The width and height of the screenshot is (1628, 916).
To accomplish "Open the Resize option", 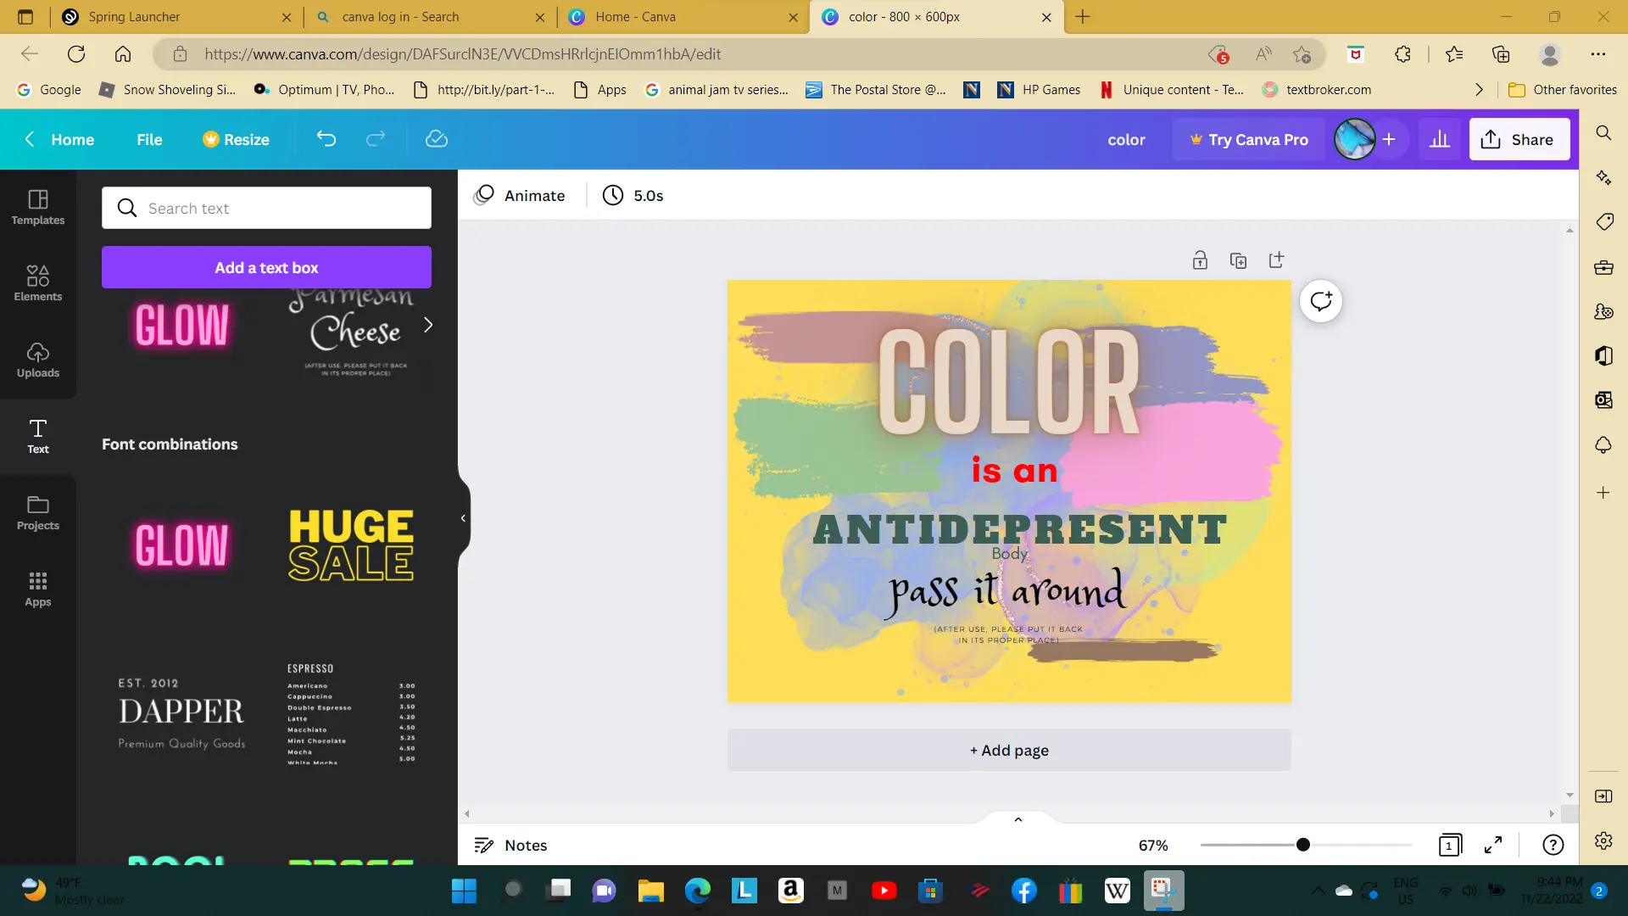I will point(236,139).
